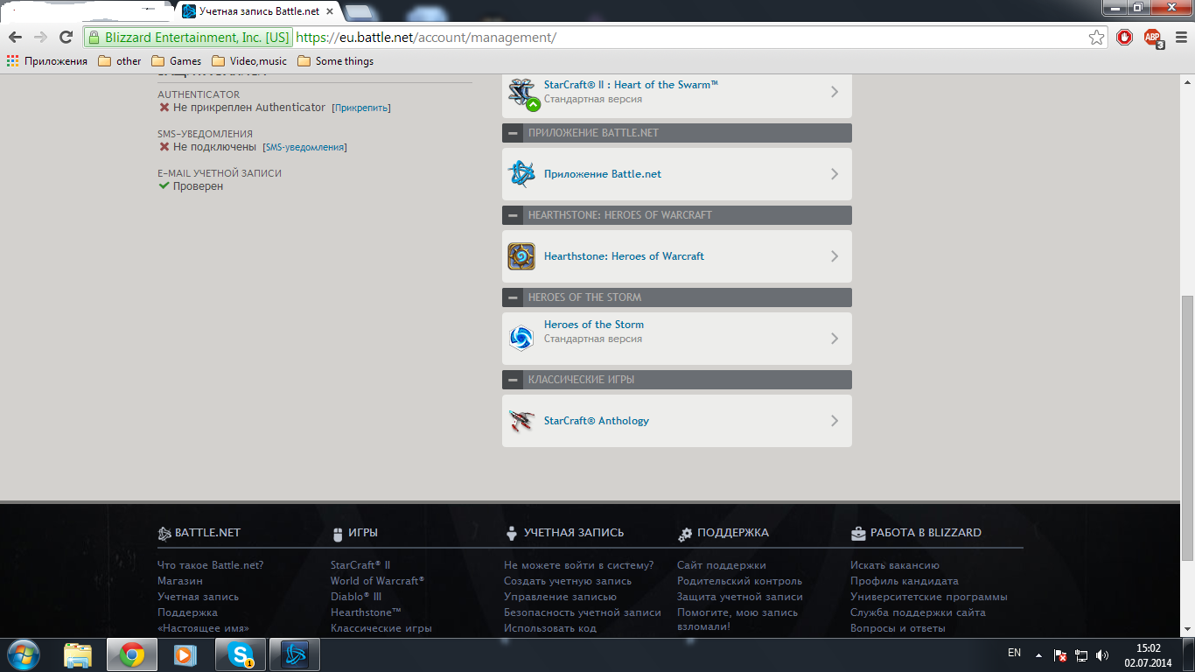Open footer link Служба поддержки сайта
Screen dimensions: 1195x672
point(918,612)
